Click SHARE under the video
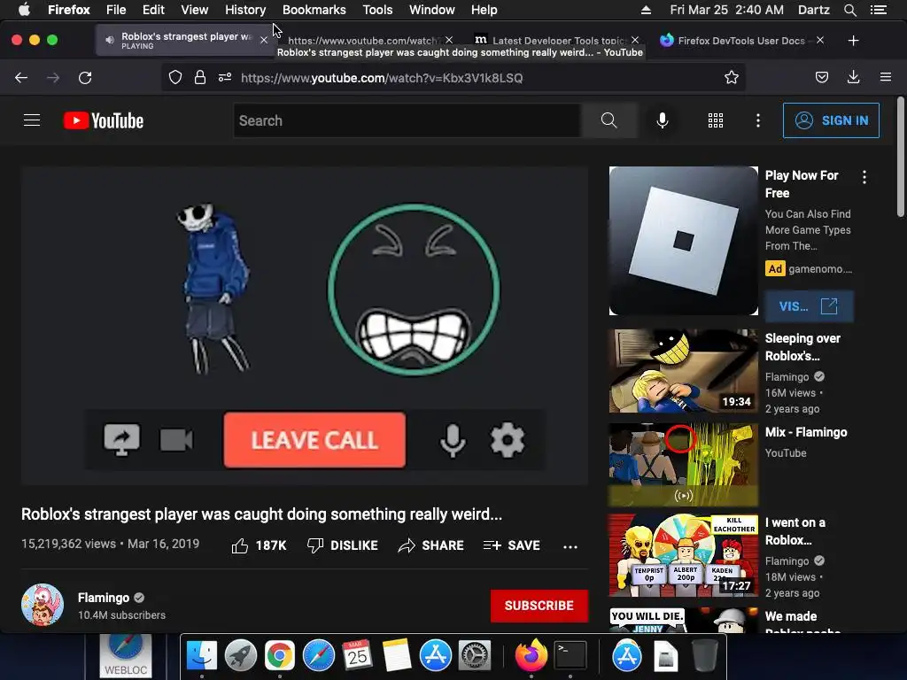Screen dimensions: 907x680 (431, 545)
